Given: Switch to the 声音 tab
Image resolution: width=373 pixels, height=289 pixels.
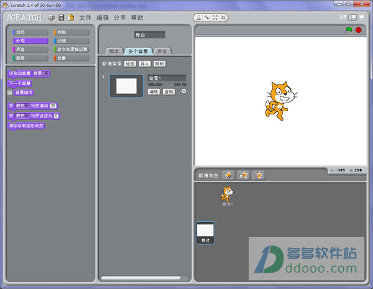Looking at the screenshot, I should tap(162, 51).
